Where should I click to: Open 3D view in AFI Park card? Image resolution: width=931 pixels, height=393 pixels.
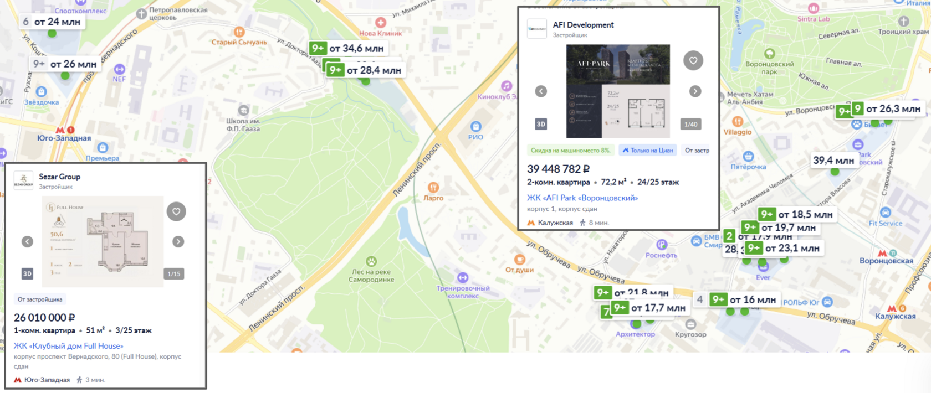click(x=541, y=125)
